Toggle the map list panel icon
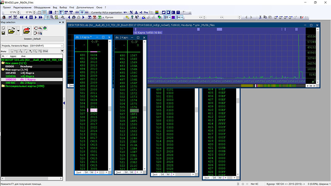331x186 pixels. [x=47, y=17]
